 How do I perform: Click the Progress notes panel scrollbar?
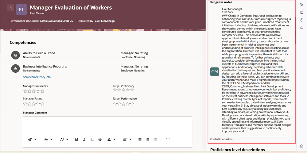click(x=296, y=31)
